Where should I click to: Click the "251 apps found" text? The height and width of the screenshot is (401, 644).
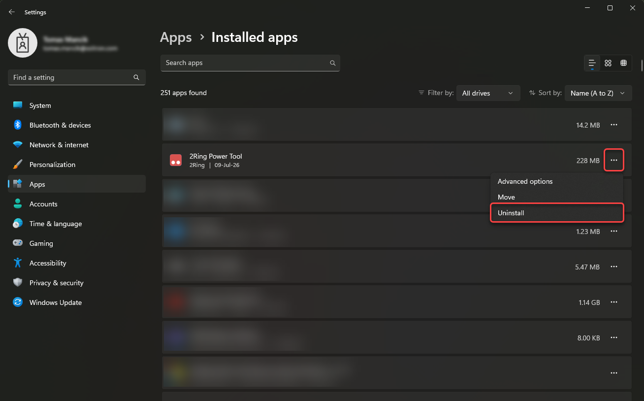(184, 93)
